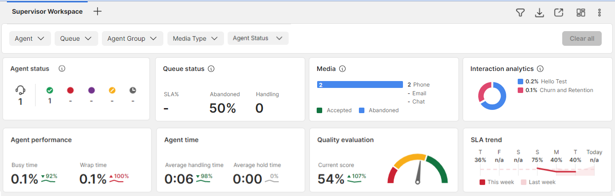Click the Busy time green trend sparkline

pyautogui.click(x=48, y=181)
